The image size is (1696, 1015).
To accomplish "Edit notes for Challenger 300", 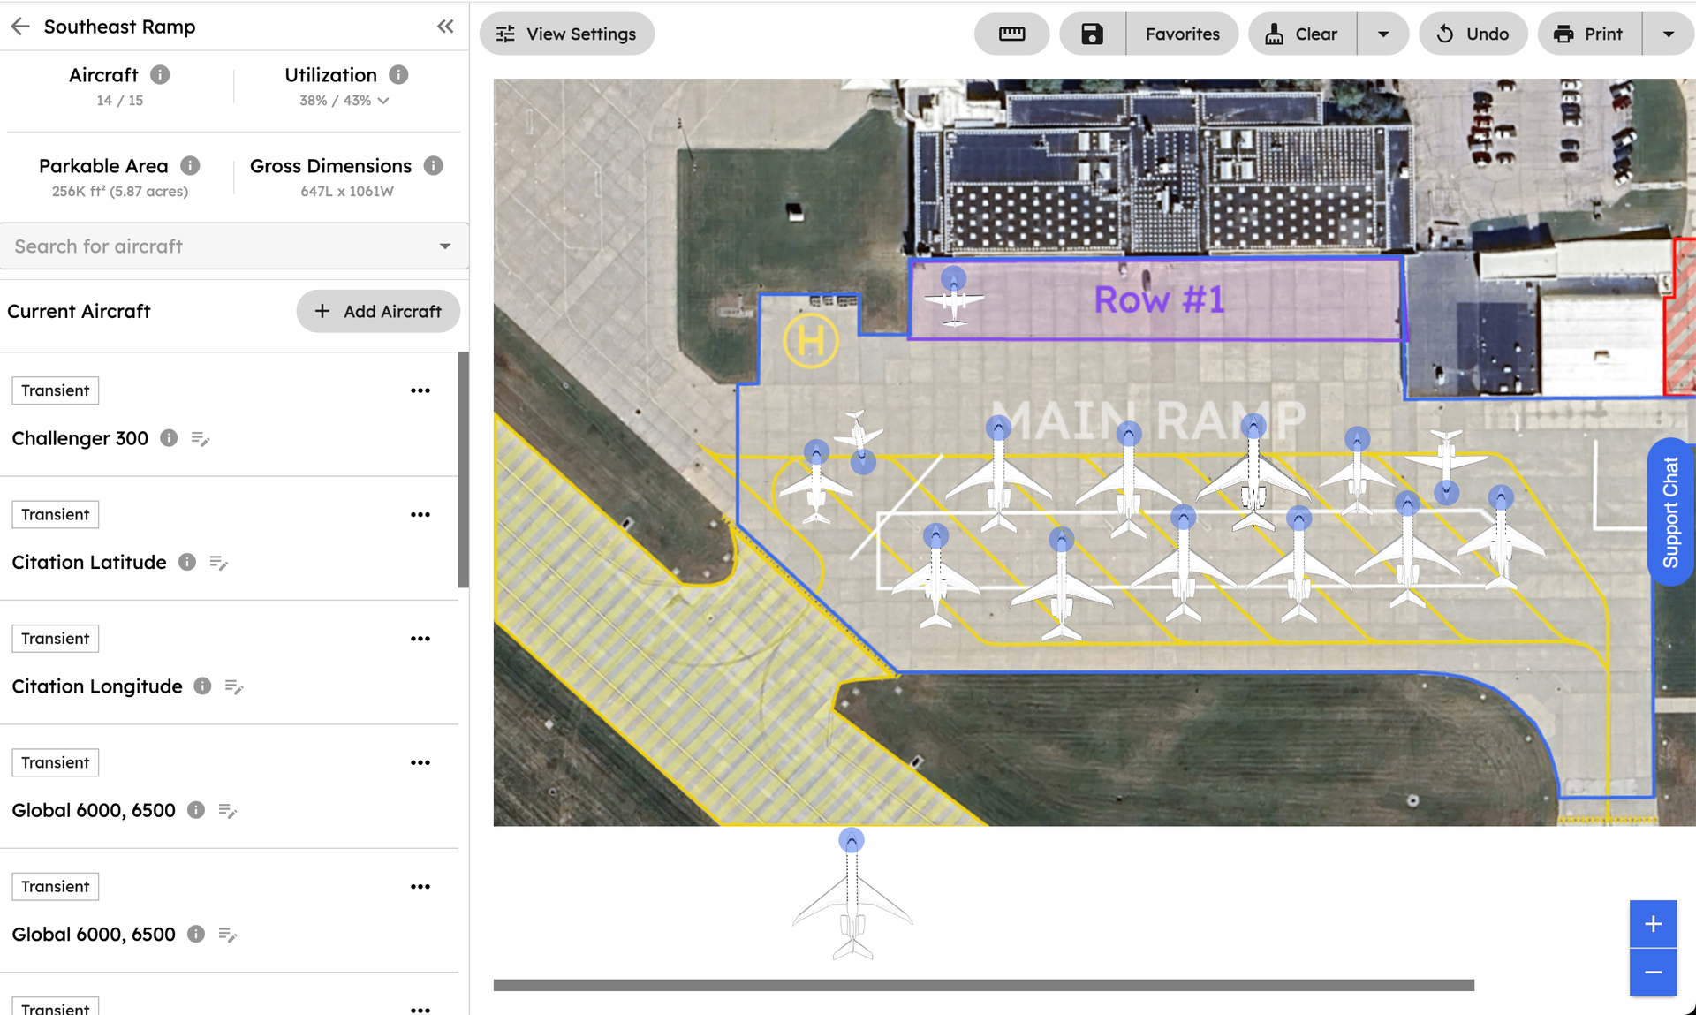I will click(x=201, y=439).
